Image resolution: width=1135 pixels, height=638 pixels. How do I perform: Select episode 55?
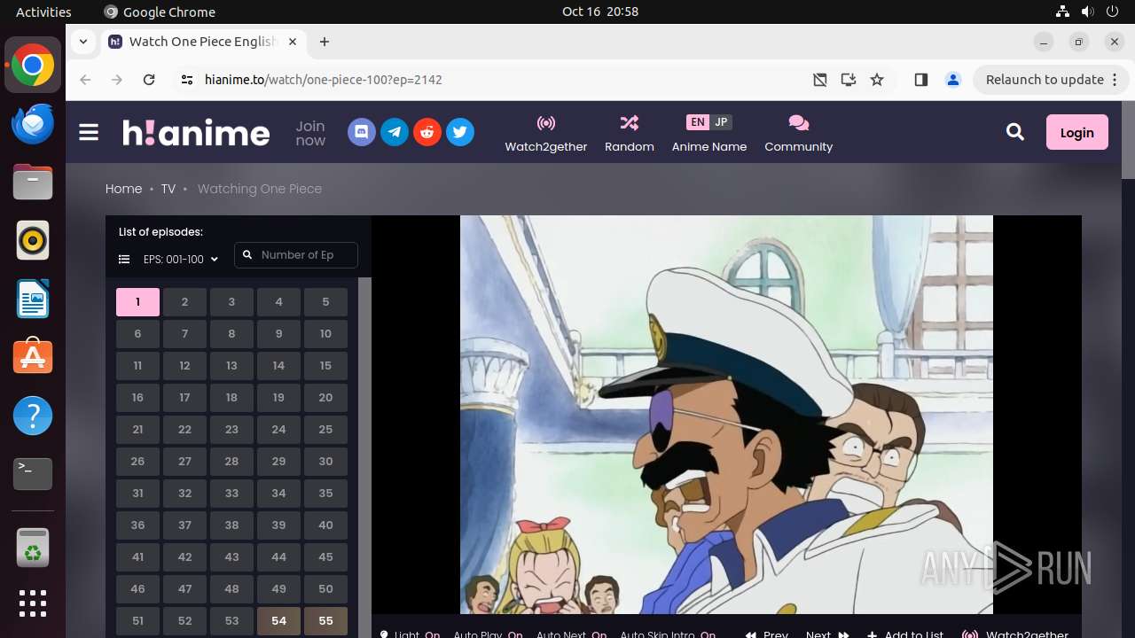click(325, 621)
